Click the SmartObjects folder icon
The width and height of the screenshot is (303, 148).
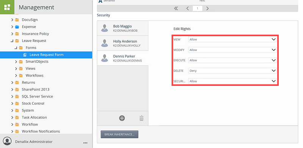click(21, 62)
